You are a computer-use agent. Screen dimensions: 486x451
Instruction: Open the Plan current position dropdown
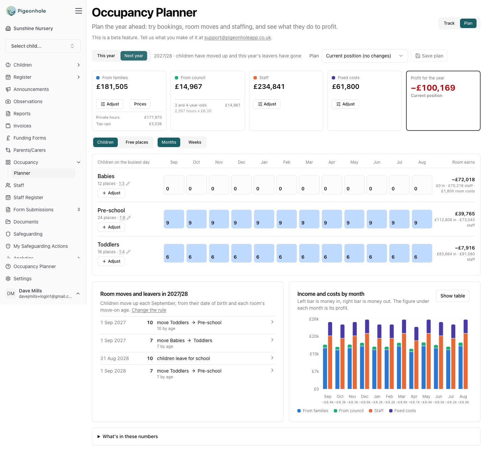click(x=364, y=56)
